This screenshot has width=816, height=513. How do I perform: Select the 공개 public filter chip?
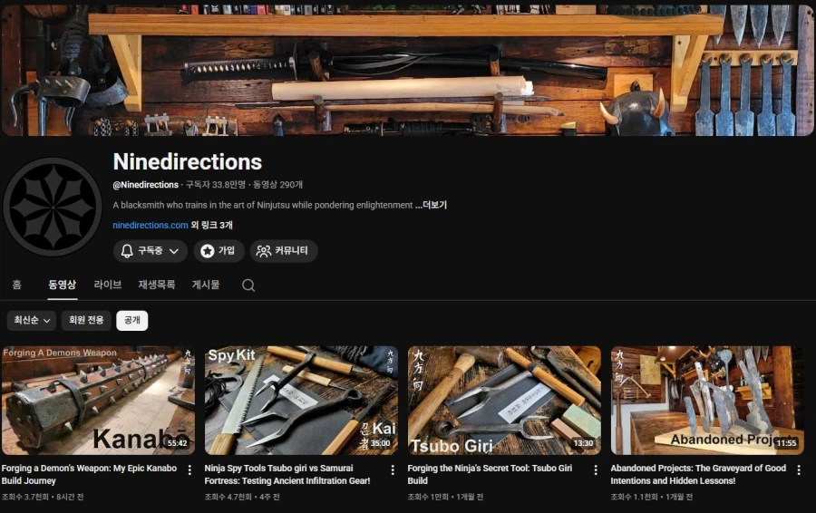132,320
